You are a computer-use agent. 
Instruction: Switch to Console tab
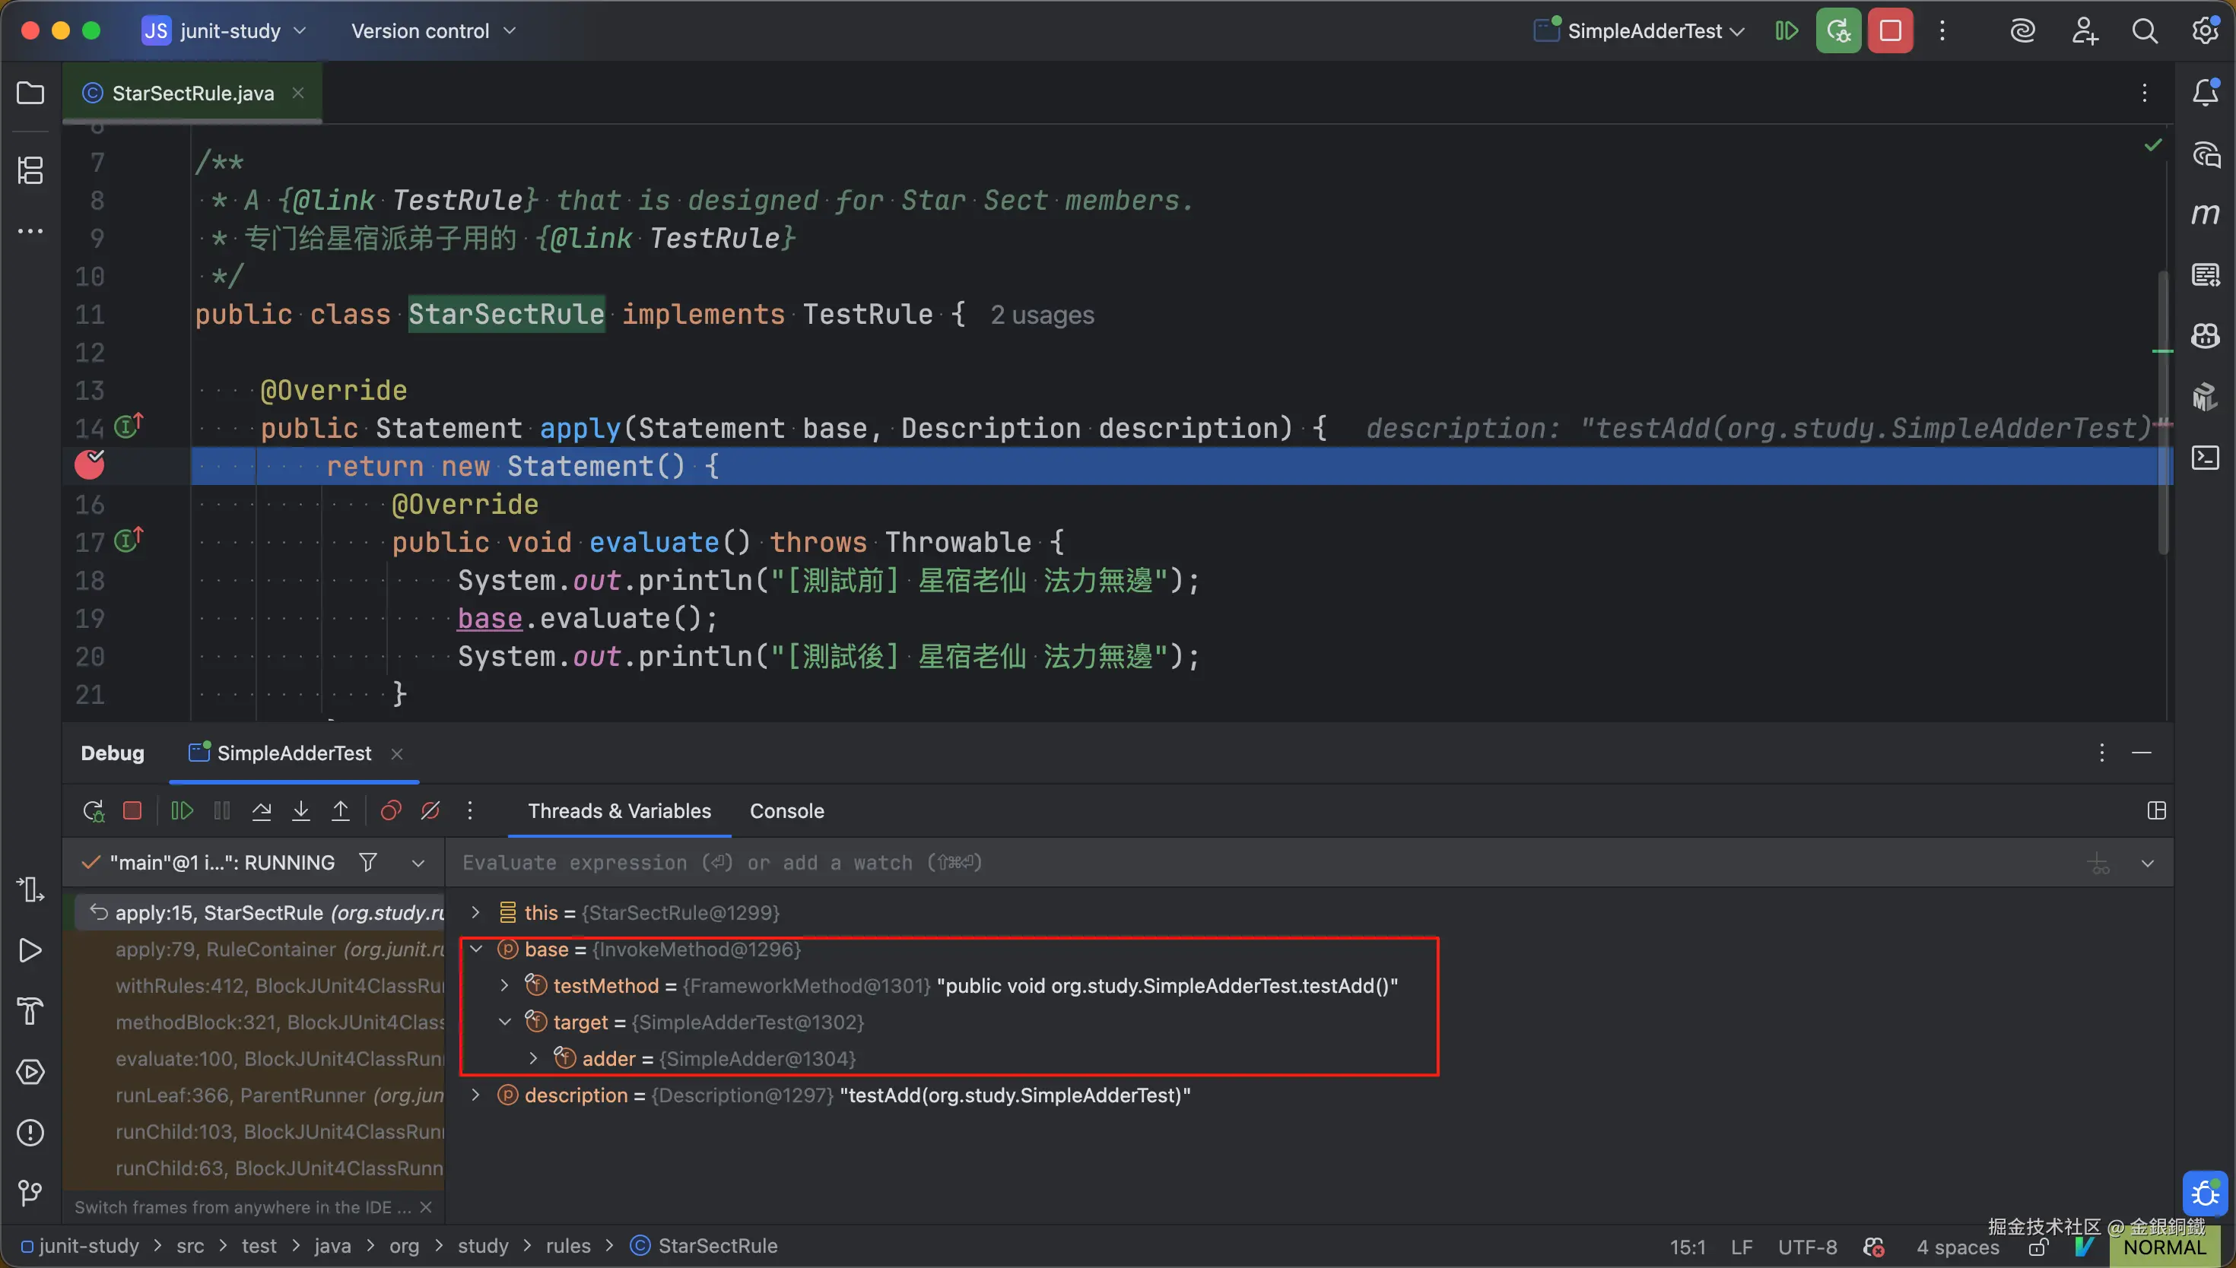786,811
